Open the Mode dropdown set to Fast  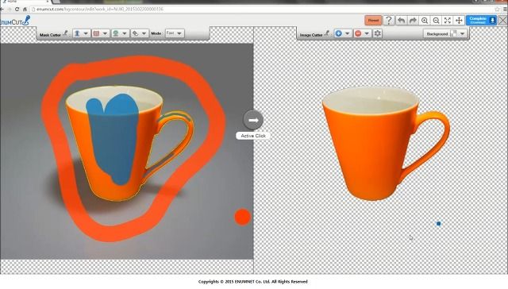tap(175, 33)
